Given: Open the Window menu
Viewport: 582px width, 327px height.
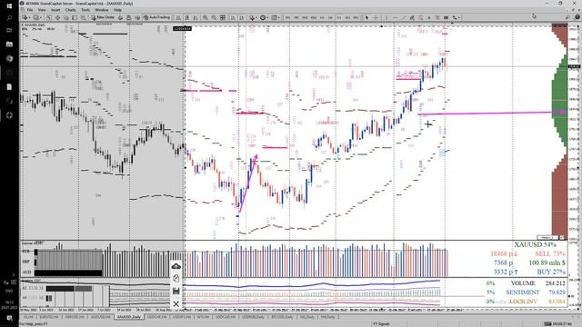Looking at the screenshot, I should click(102, 10).
